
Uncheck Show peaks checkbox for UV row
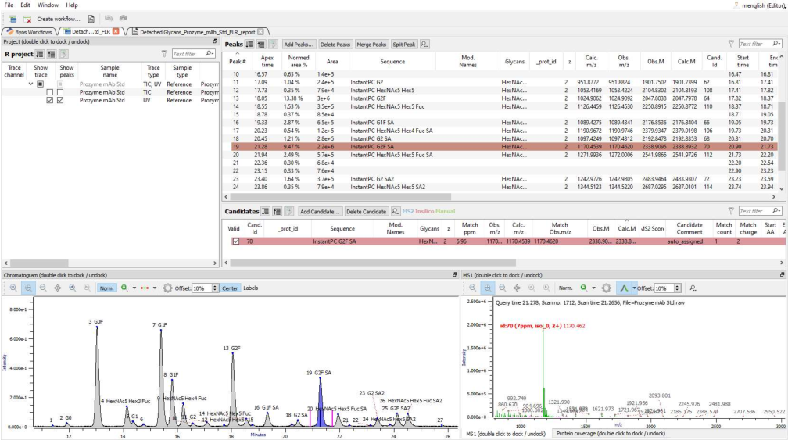(x=60, y=101)
